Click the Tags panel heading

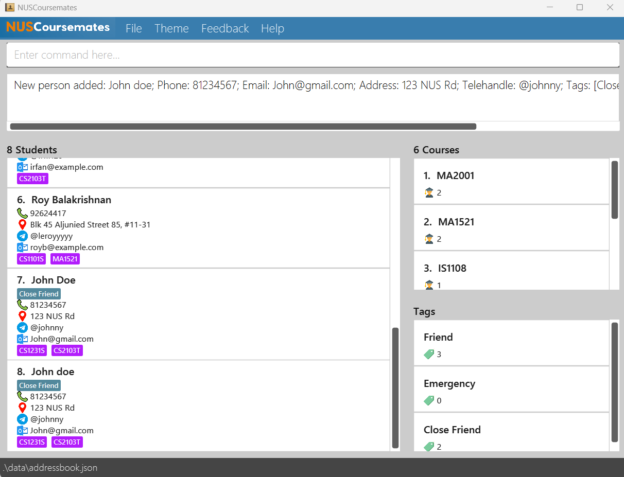click(x=424, y=311)
